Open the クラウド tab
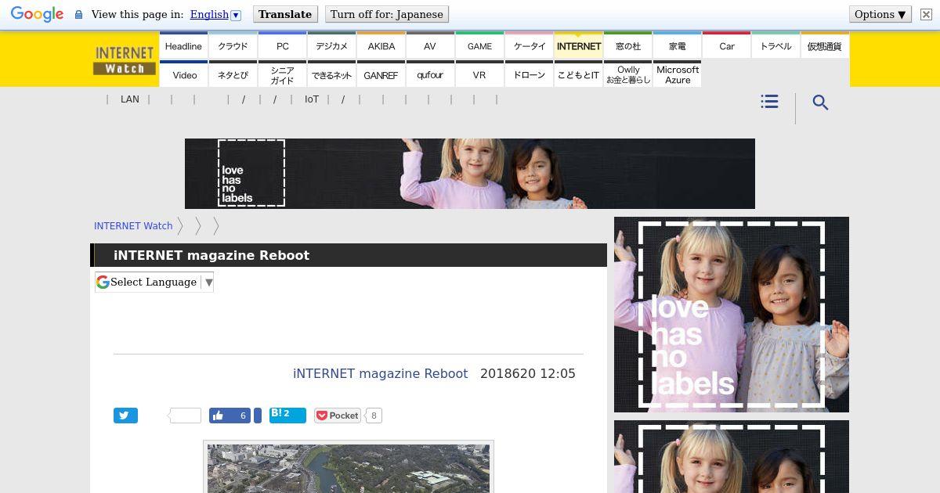 (233, 46)
